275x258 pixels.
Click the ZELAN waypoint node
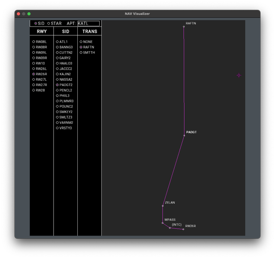[x=163, y=206]
